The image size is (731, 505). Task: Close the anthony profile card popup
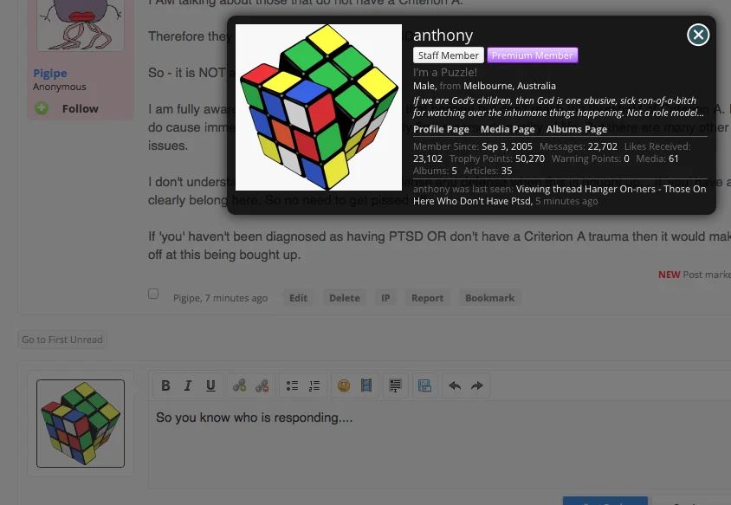coord(698,35)
